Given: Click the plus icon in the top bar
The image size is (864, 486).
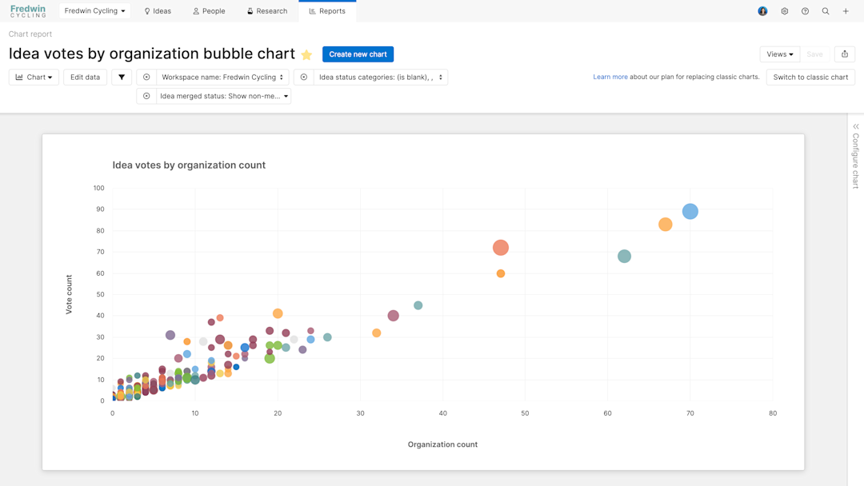Looking at the screenshot, I should (x=846, y=11).
